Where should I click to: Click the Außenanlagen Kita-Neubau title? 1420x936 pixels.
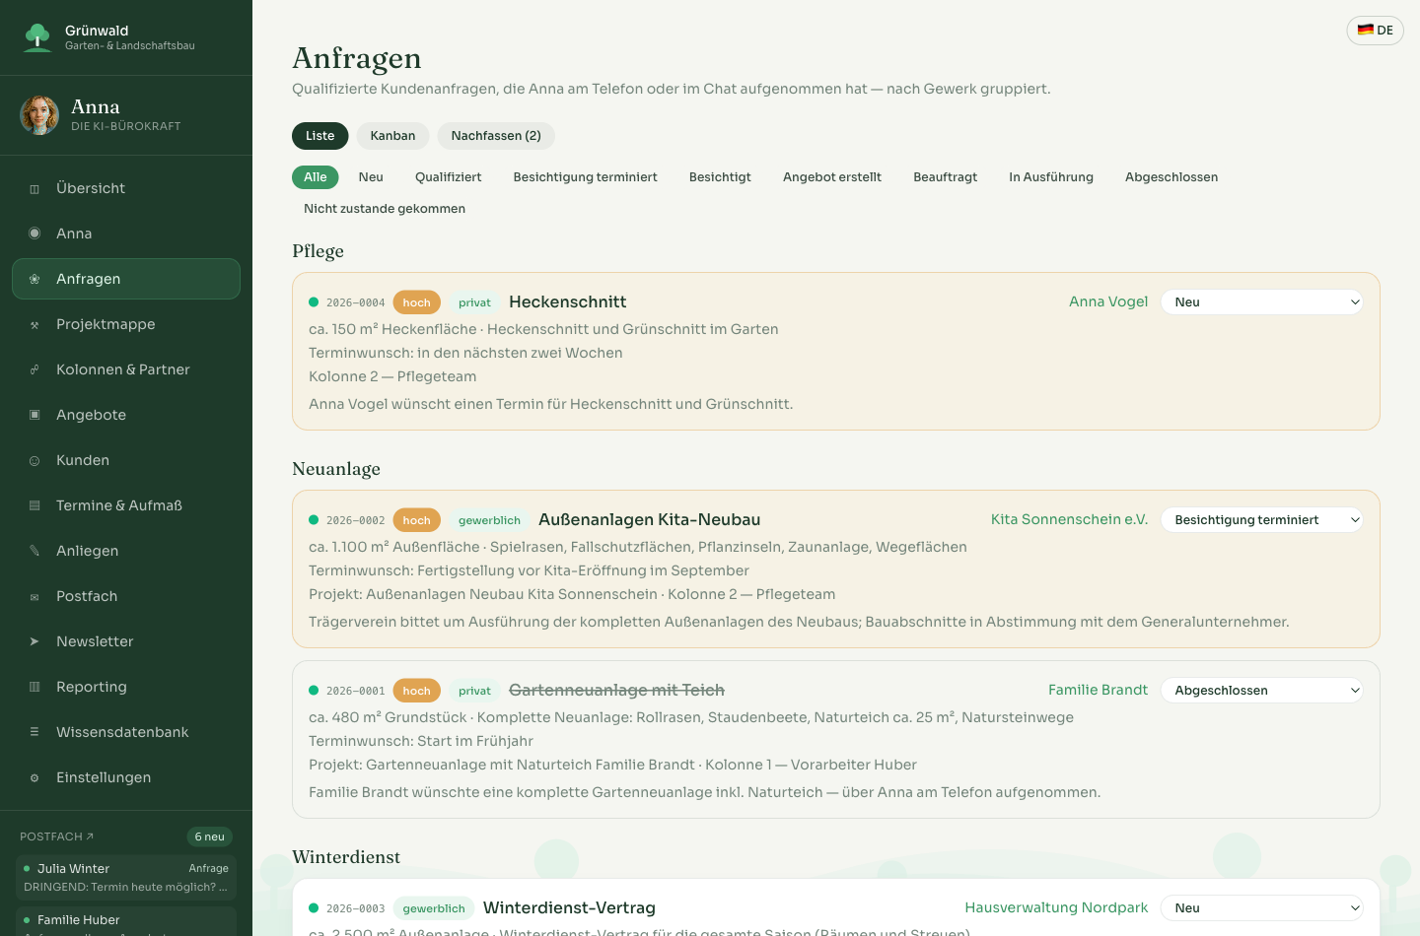coord(649,519)
